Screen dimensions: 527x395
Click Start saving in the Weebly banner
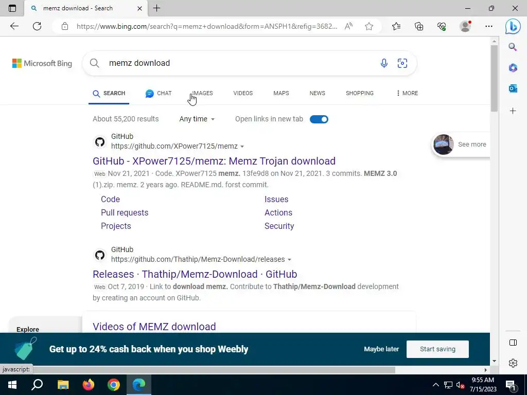[437, 349]
